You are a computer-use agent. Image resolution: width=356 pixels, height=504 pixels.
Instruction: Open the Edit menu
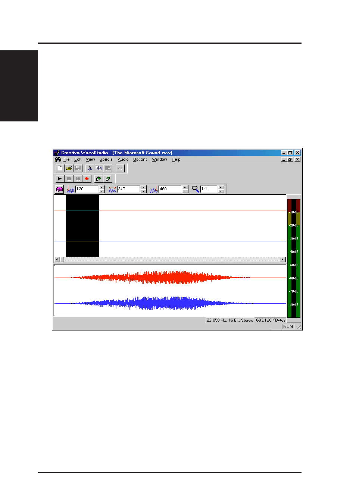coord(78,159)
